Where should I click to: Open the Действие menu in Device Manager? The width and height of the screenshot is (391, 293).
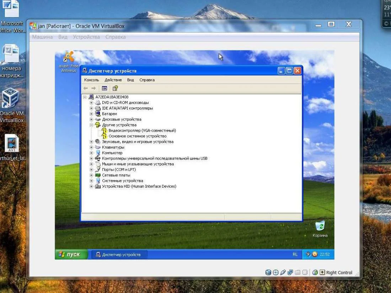pos(113,80)
